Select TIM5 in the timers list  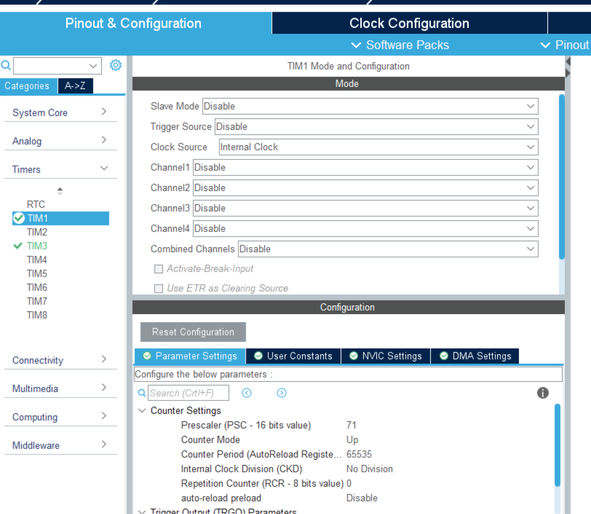37,273
